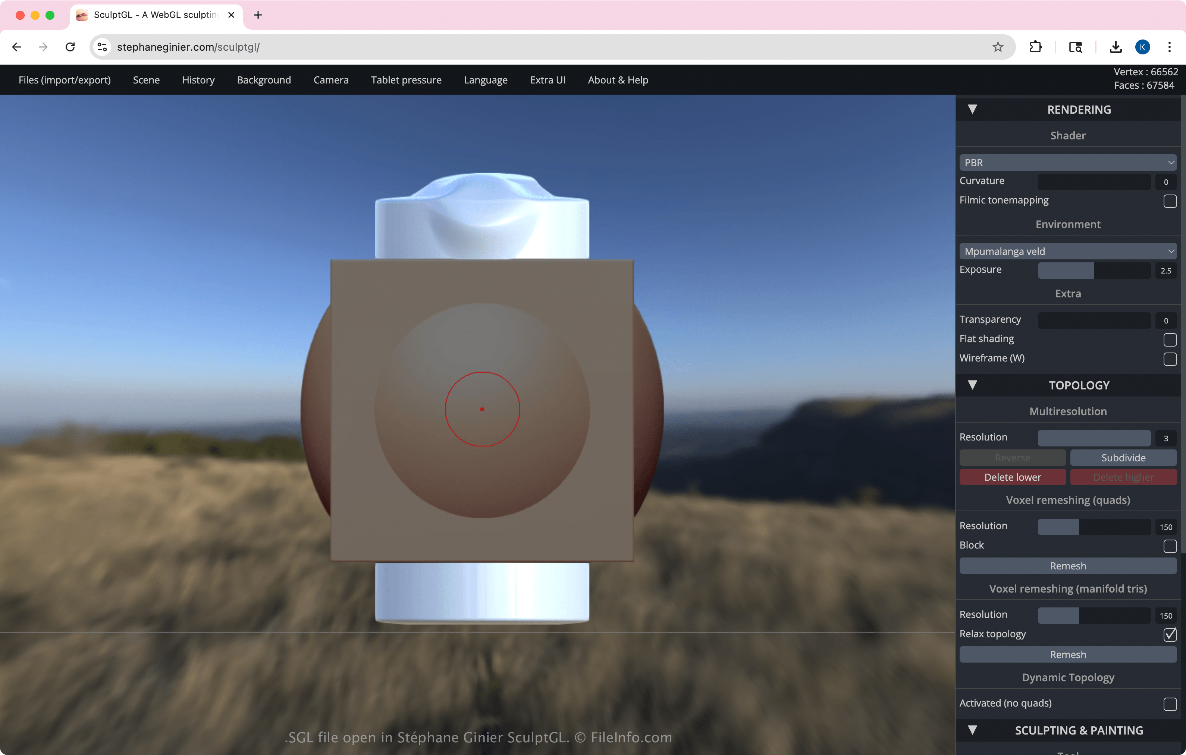Open the browser Downloads icon
Image resolution: width=1186 pixels, height=755 pixels.
coord(1115,47)
